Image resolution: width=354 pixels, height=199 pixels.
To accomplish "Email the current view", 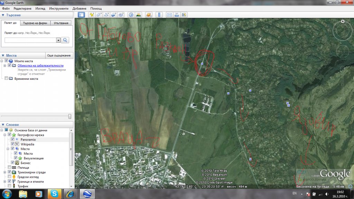I will coord(169,15).
